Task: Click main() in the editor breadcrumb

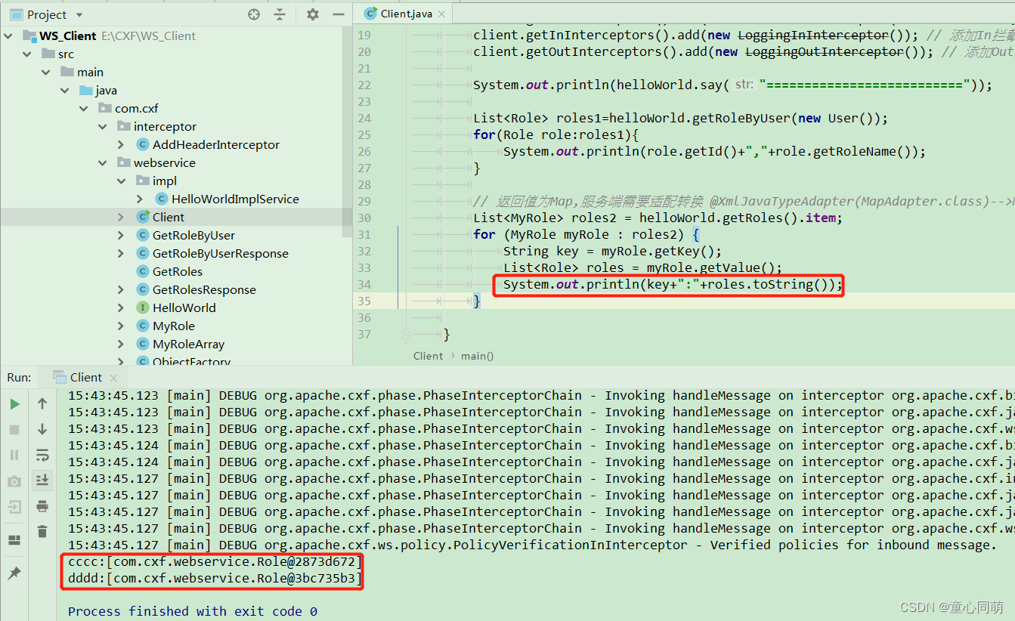Action: (478, 356)
